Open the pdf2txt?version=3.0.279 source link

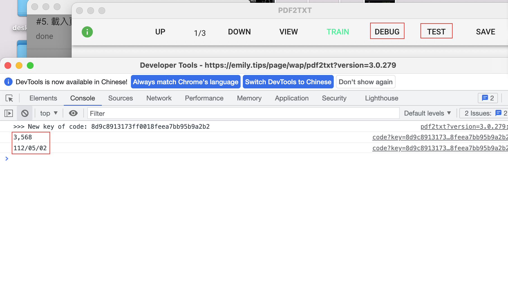tap(463, 127)
